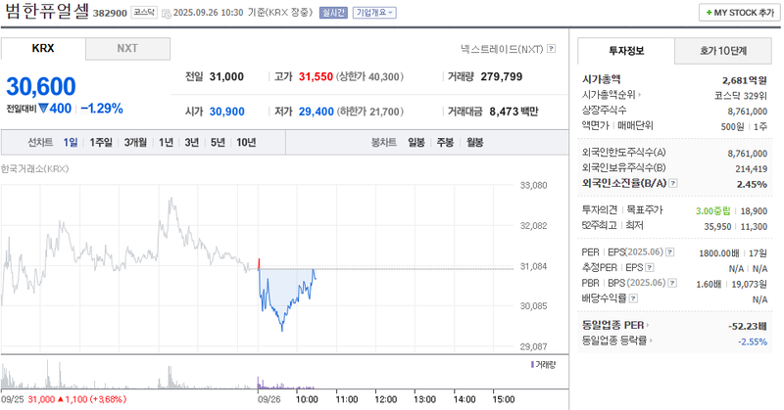
Task: Click the 시가 value 30,900
Action: pyautogui.click(x=227, y=112)
